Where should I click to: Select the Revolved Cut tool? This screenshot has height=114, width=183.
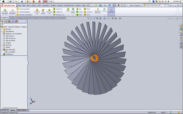(49, 12)
